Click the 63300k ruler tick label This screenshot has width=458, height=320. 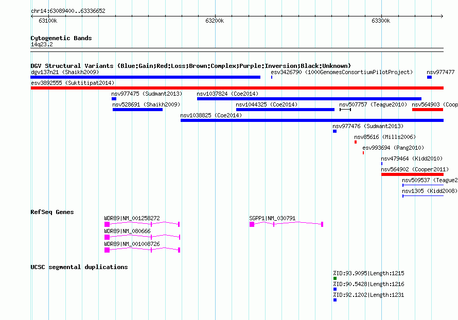point(381,21)
